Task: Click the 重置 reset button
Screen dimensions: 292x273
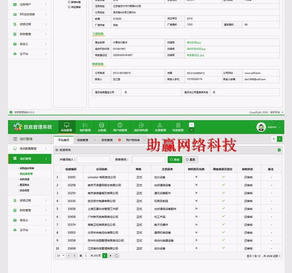Action: coord(190,160)
